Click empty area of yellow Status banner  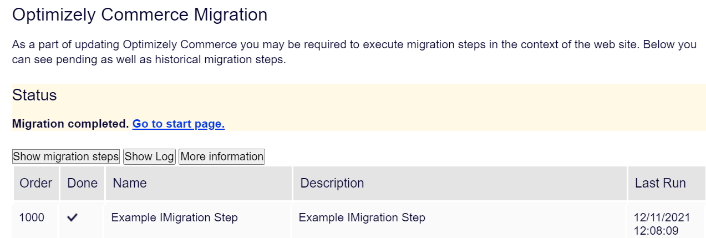pyautogui.click(x=444, y=108)
